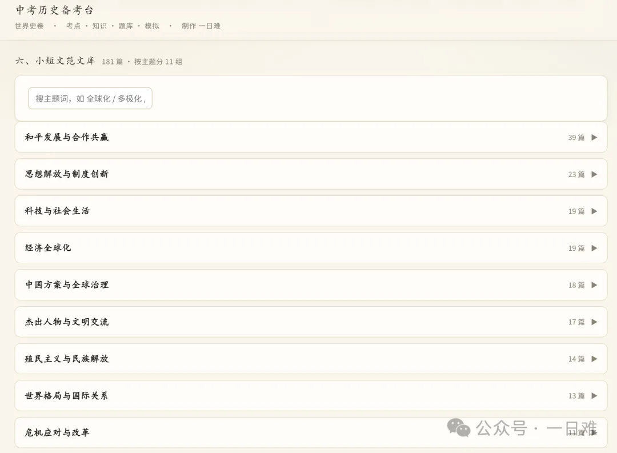Click the triangle arrow in the 科技与社会生活 row
Screen dimensions: 617x453
tap(594, 211)
